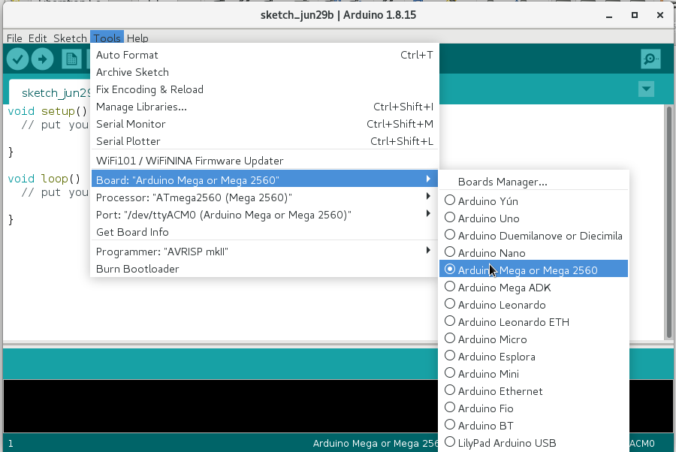Image resolution: width=676 pixels, height=452 pixels.
Task: Create a new sketch via toolbar icon
Action: [71, 59]
